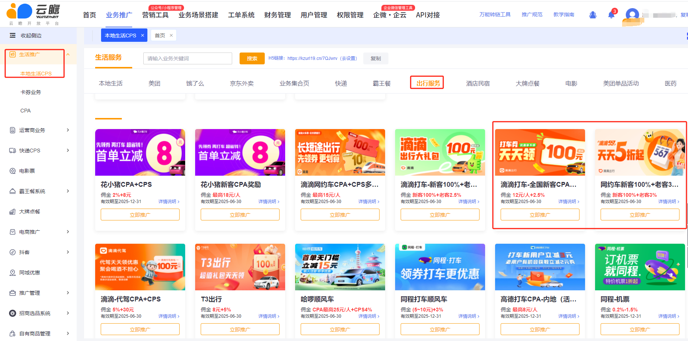Open the 财务管理 top menu
The width and height of the screenshot is (688, 341).
tap(278, 15)
